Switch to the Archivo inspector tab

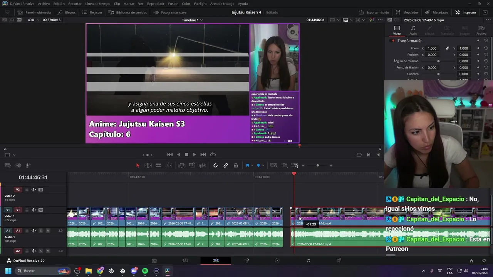[481, 30]
